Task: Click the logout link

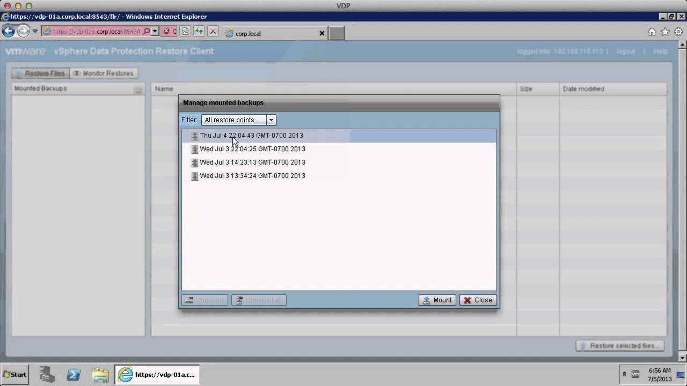Action: click(626, 51)
